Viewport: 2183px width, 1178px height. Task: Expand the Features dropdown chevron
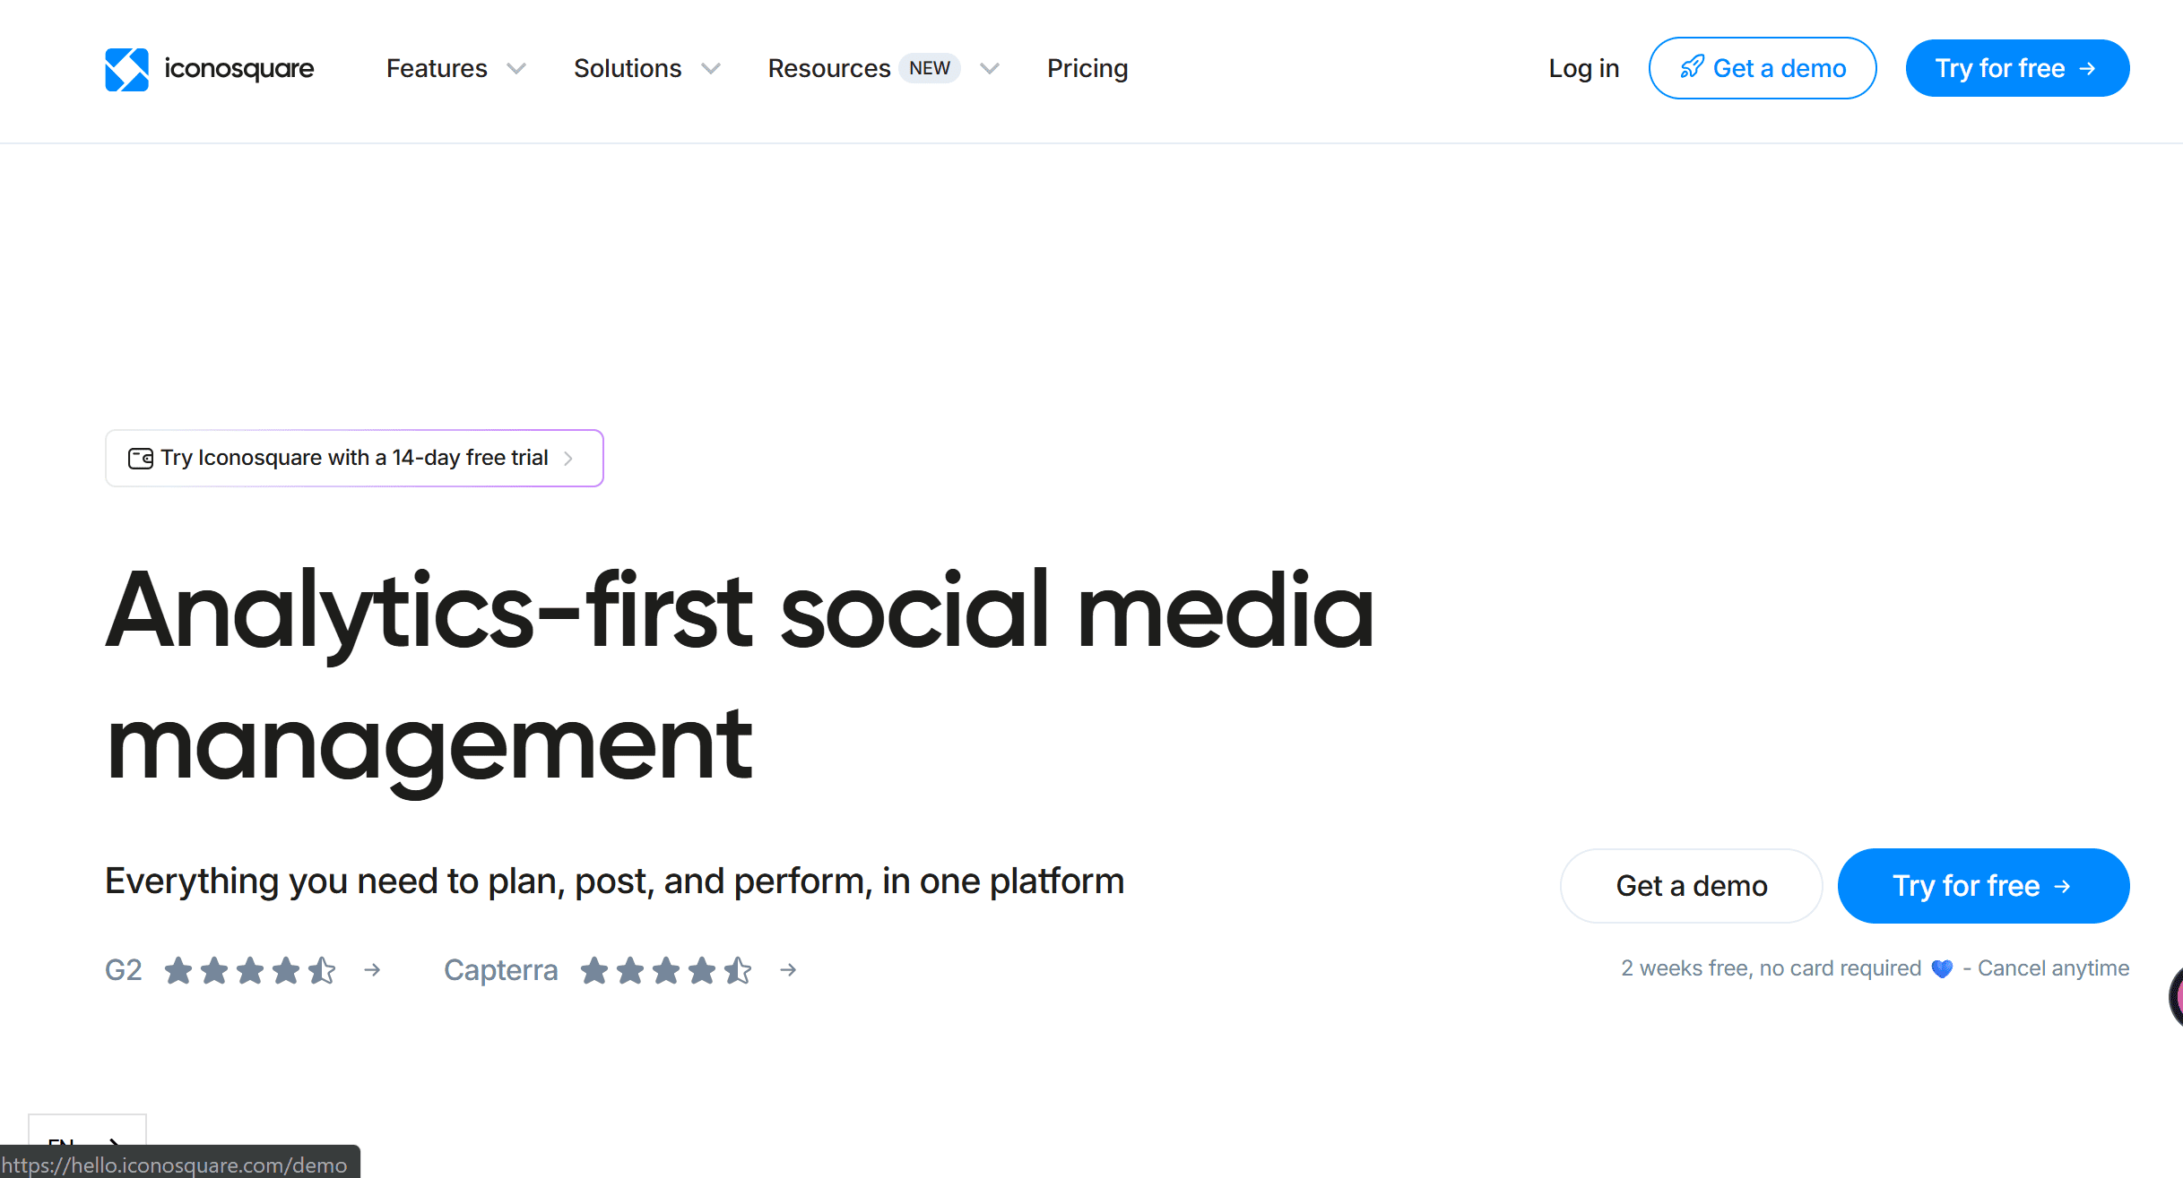(x=516, y=69)
